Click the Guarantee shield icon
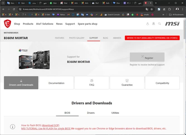 127,81
